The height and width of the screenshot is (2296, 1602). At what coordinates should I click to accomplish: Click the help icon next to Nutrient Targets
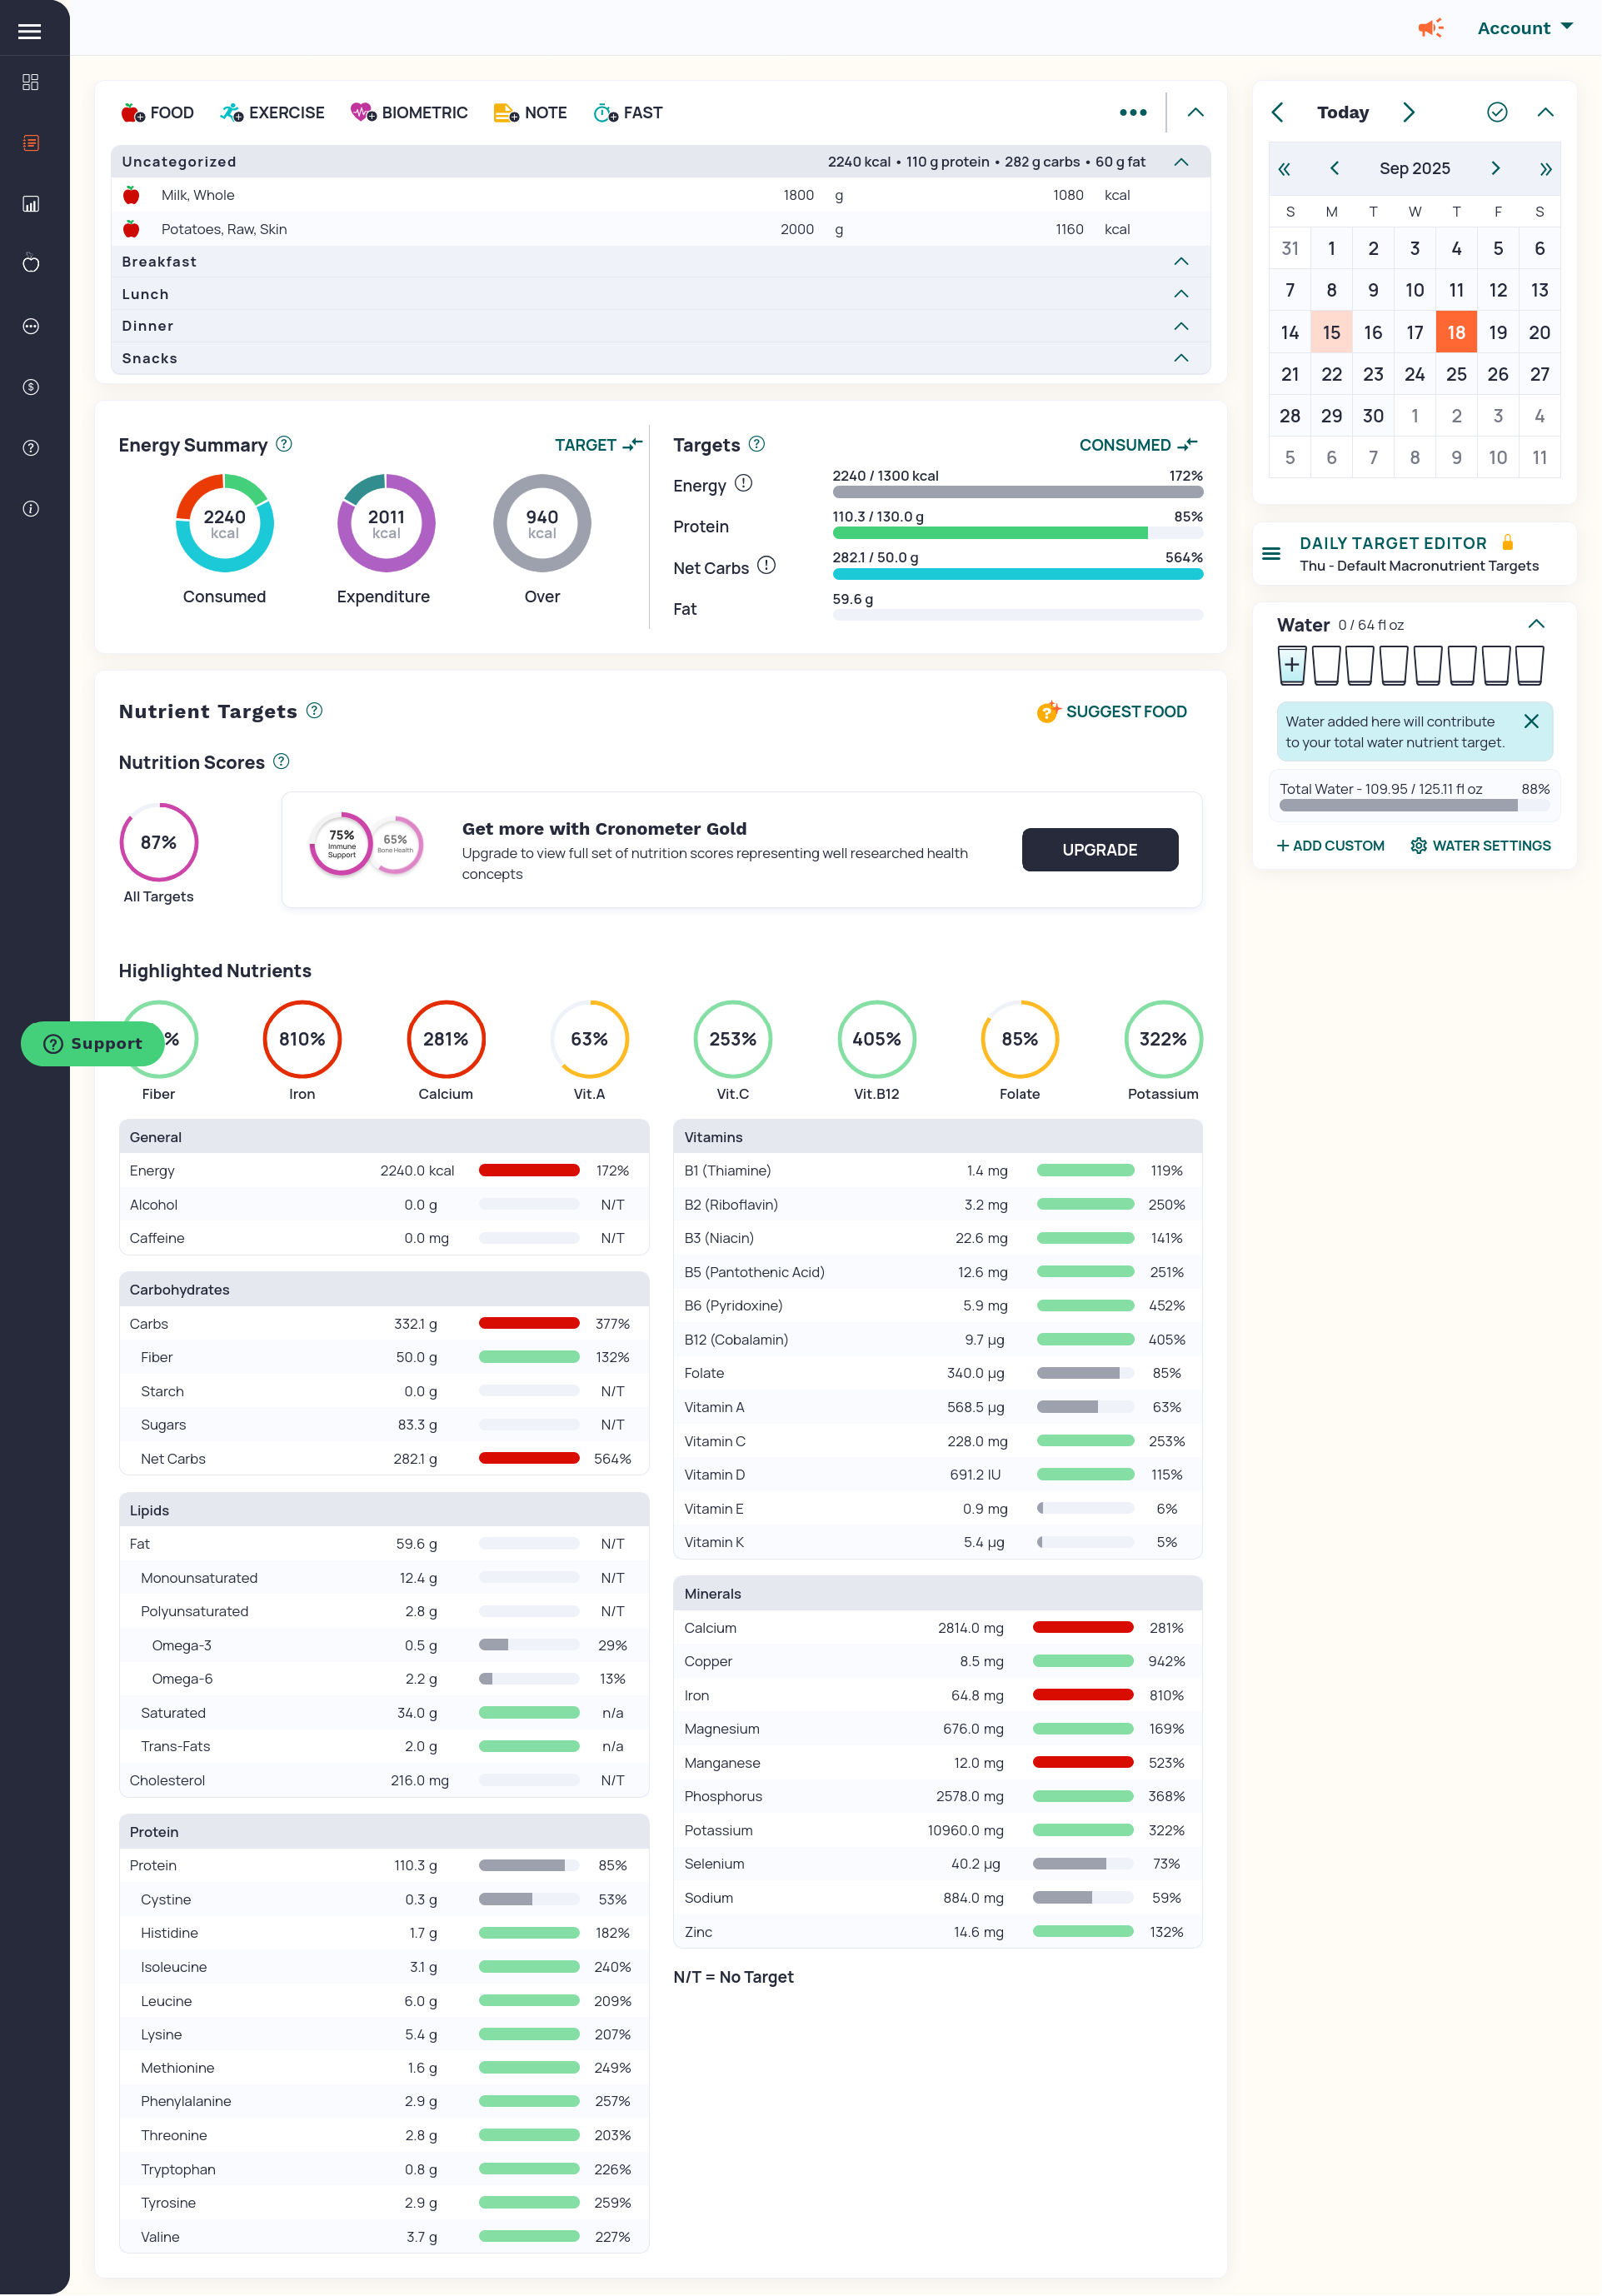tap(314, 710)
